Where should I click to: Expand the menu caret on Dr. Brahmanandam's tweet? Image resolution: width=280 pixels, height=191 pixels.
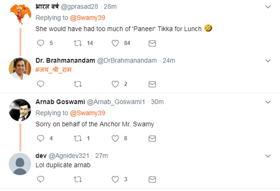(x=268, y=61)
